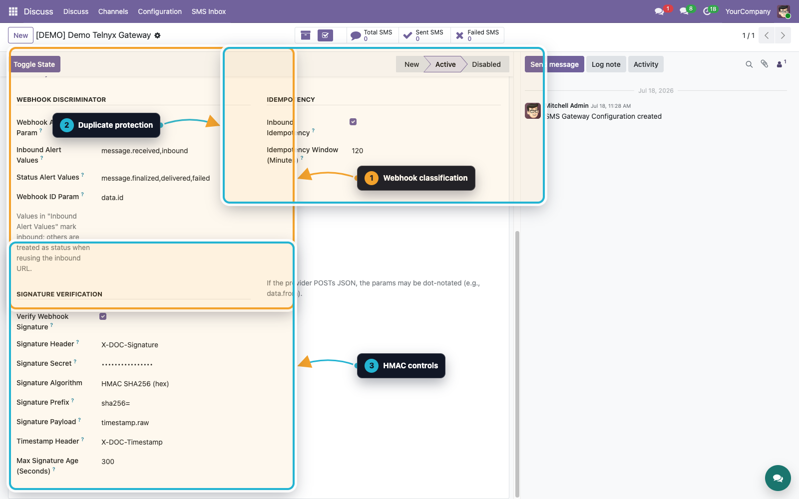Click the Toggle State button

pyautogui.click(x=34, y=64)
